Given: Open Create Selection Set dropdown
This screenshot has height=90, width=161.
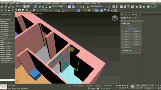Looking at the screenshot, I should [97, 6].
